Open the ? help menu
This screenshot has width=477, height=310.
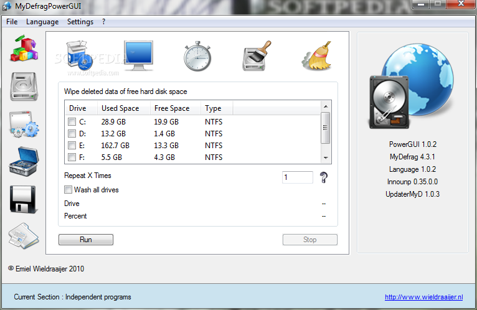(104, 22)
